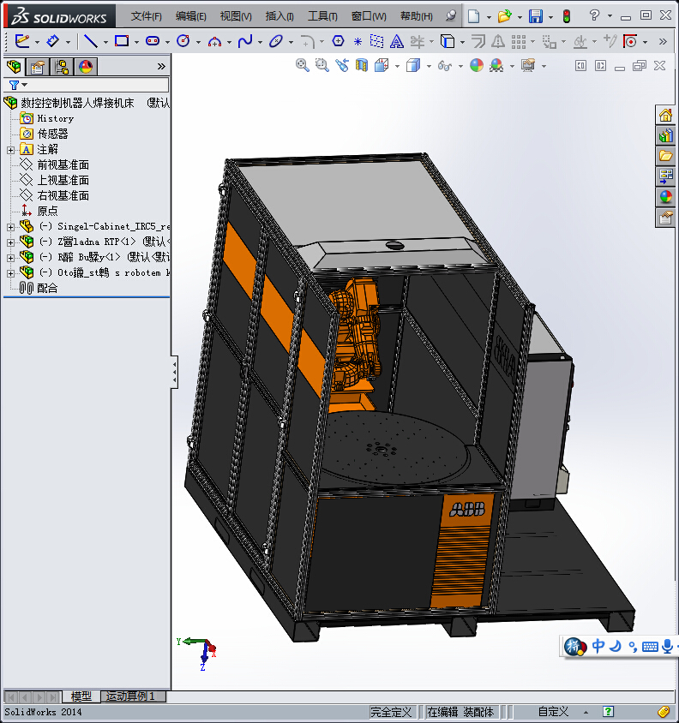Image resolution: width=679 pixels, height=723 pixels.
Task: Open the PropertyManager panel tab
Action: coord(37,67)
